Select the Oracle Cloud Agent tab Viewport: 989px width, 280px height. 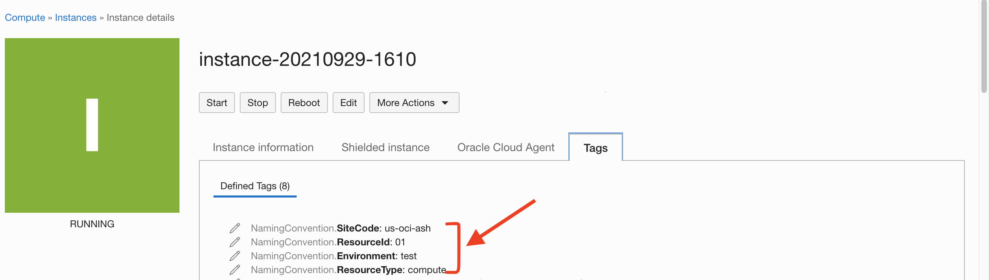[x=506, y=148]
